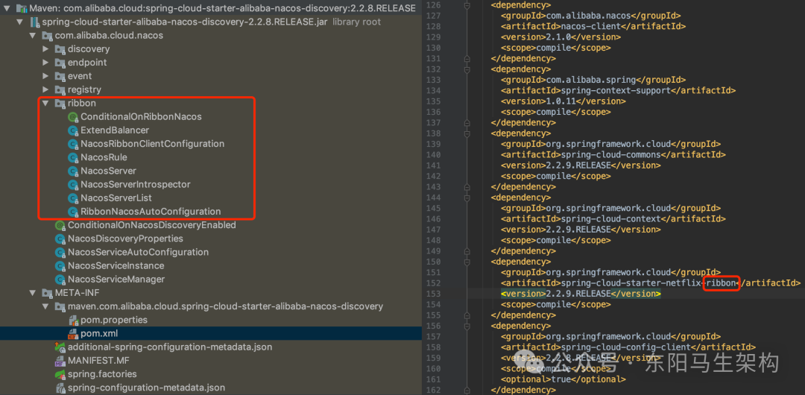Click the MANIFEST.MF file icon
Viewport: 805px width, 395px height.
[60, 361]
